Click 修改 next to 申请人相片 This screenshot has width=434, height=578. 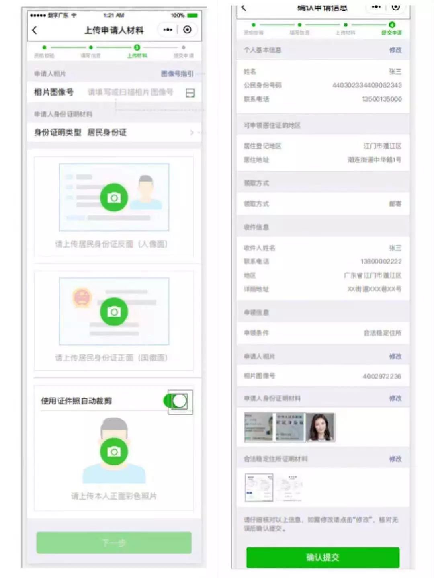pos(395,356)
